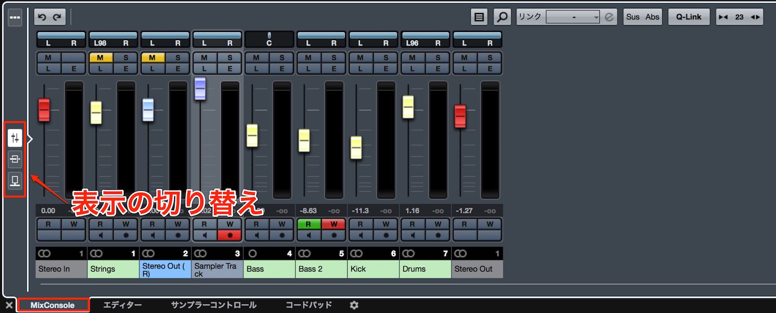This screenshot has height=313, width=776.
Task: Enable monitor speaker icon on Kick
Action: (x=361, y=235)
